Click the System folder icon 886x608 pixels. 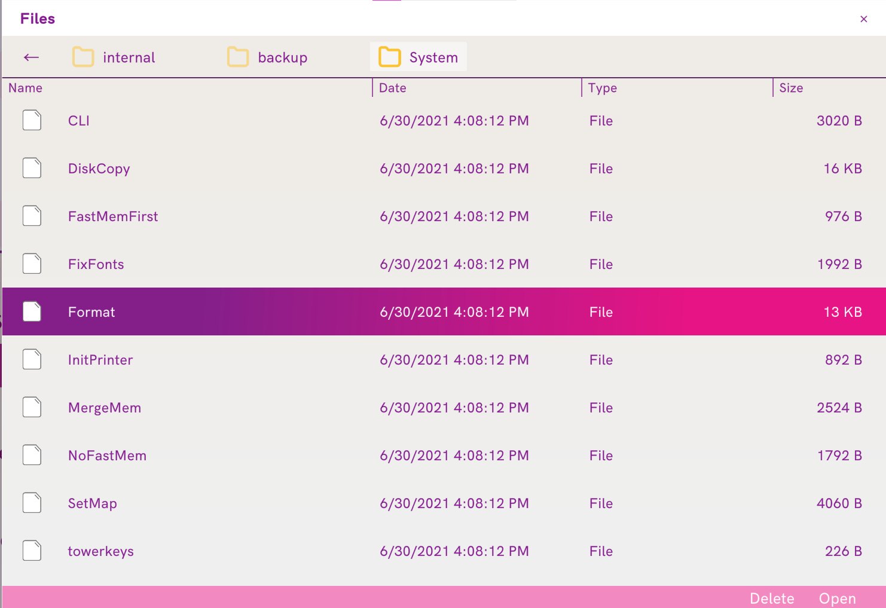click(x=390, y=57)
